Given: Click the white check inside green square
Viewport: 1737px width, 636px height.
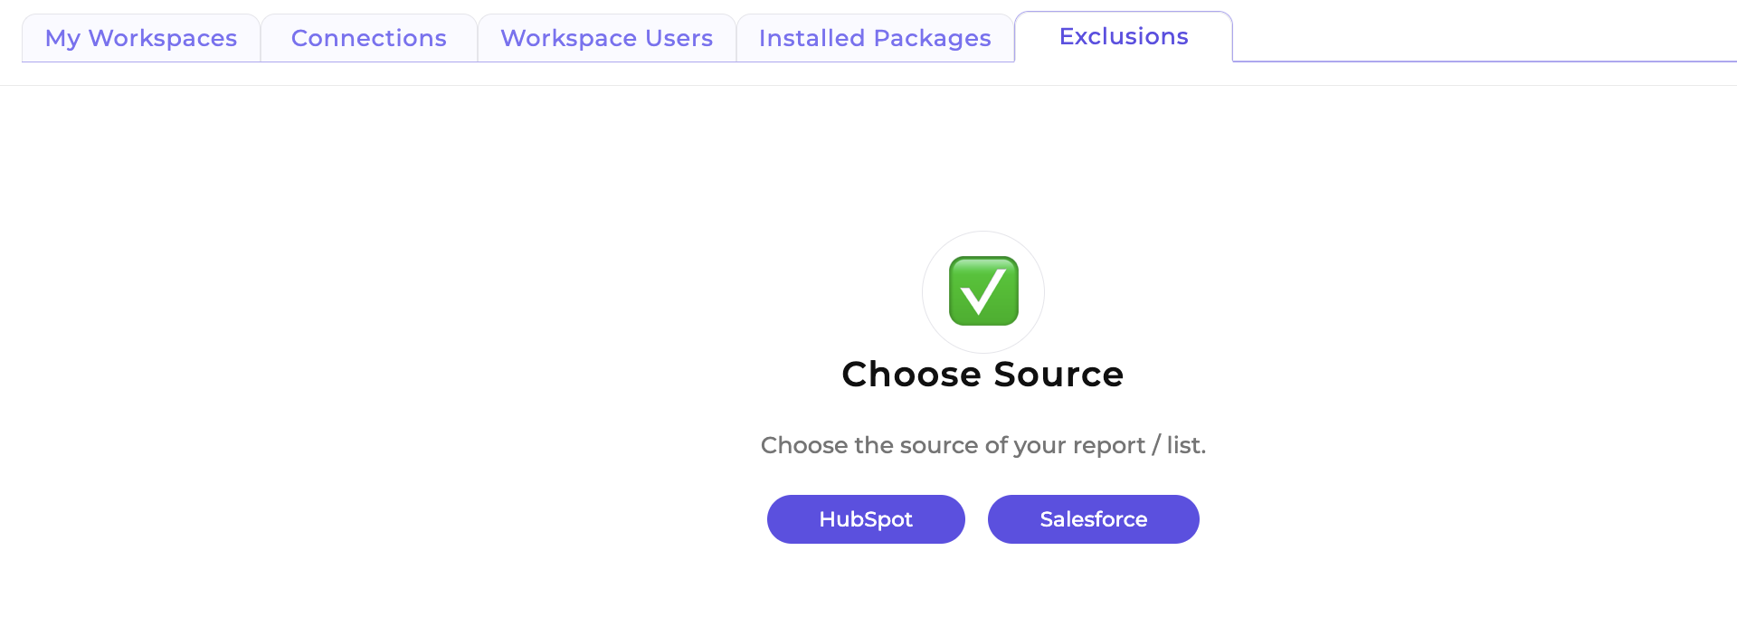Looking at the screenshot, I should pyautogui.click(x=982, y=291).
